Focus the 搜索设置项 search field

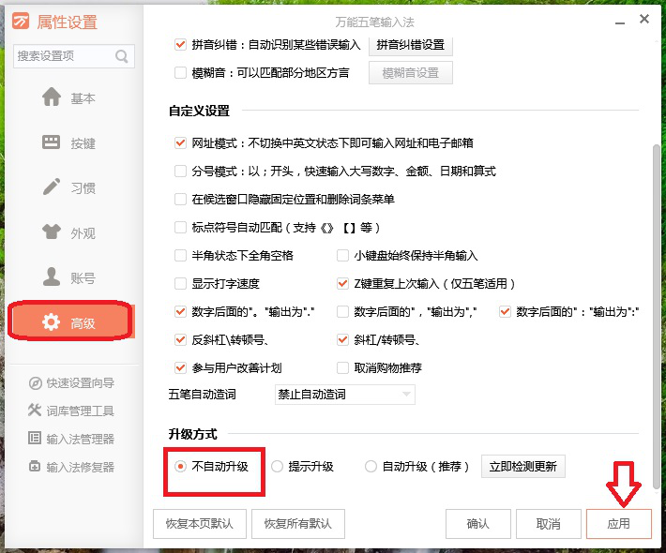(74, 56)
